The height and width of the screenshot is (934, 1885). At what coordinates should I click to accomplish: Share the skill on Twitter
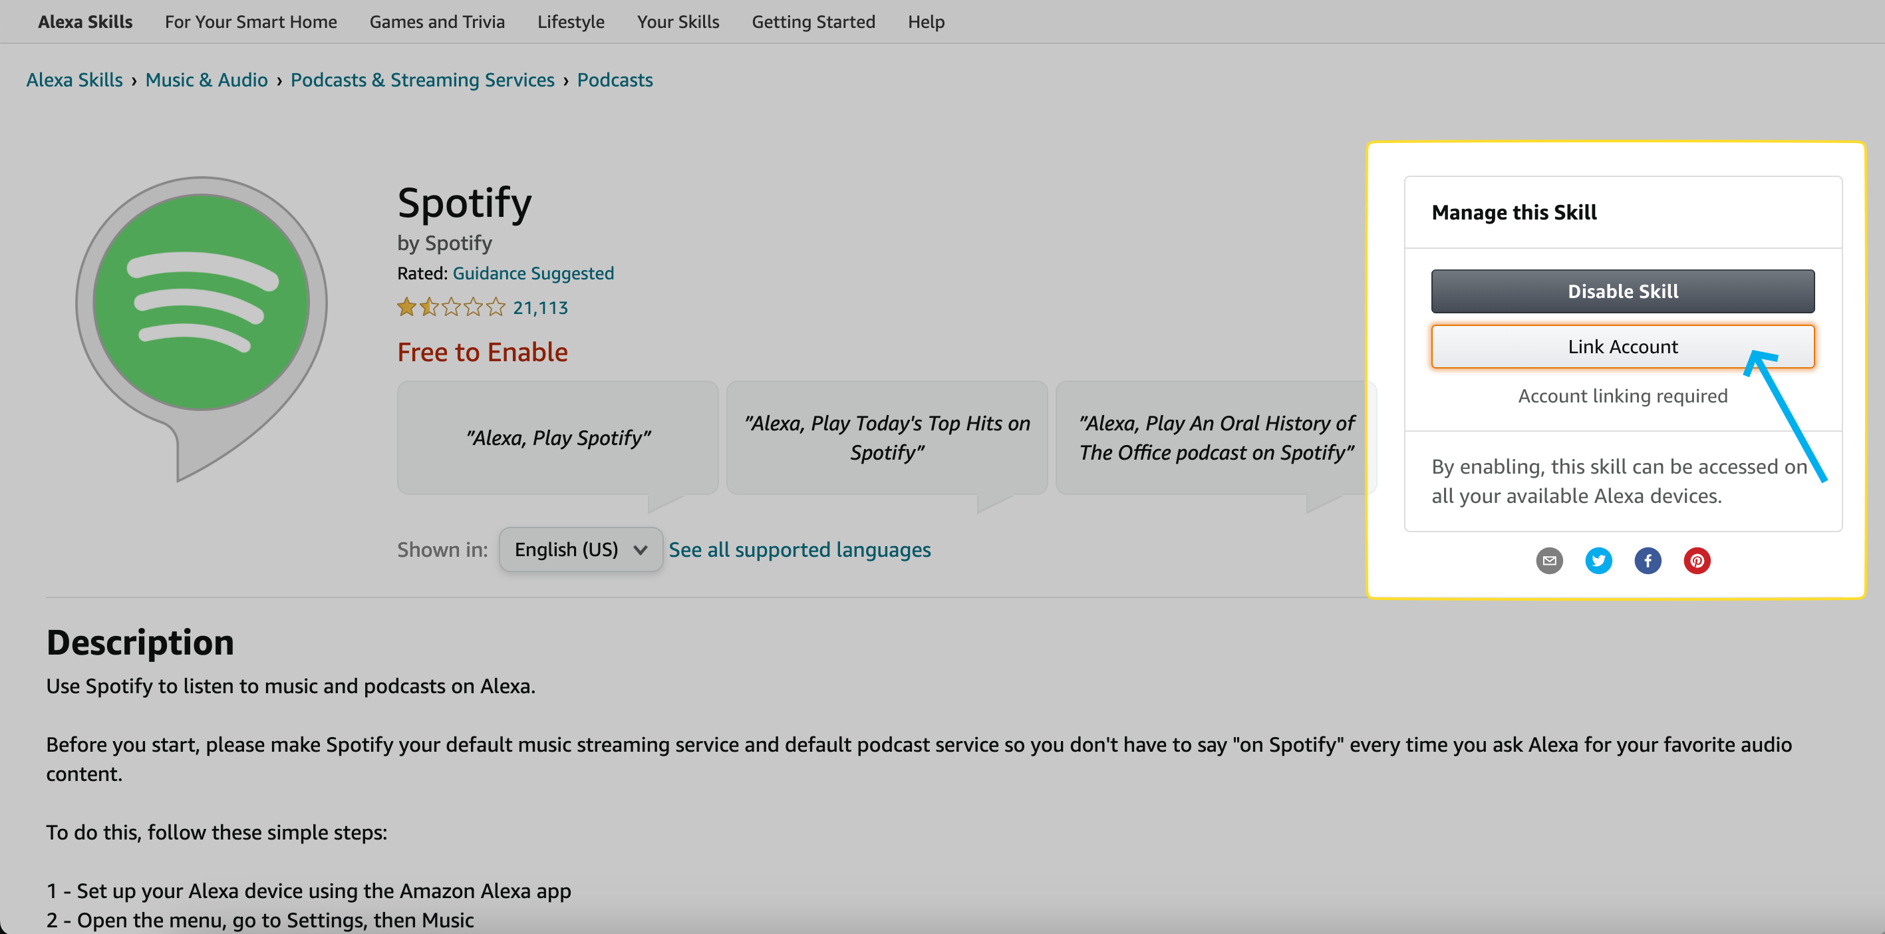point(1598,561)
